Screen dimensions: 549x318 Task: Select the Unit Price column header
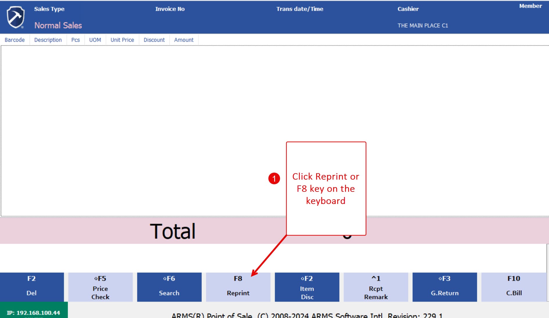coord(122,40)
